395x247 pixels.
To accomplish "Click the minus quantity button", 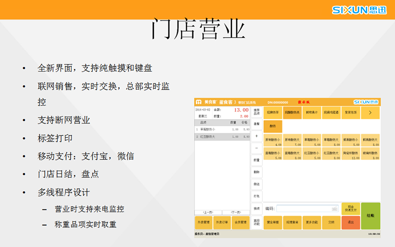I will click(256, 147).
